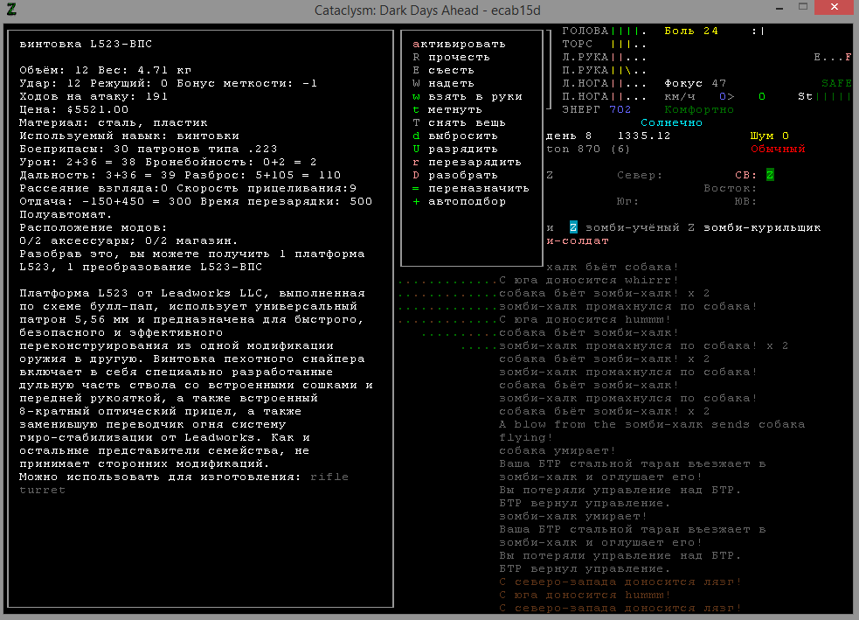Click 'Расположение модов:' line

(x=94, y=228)
